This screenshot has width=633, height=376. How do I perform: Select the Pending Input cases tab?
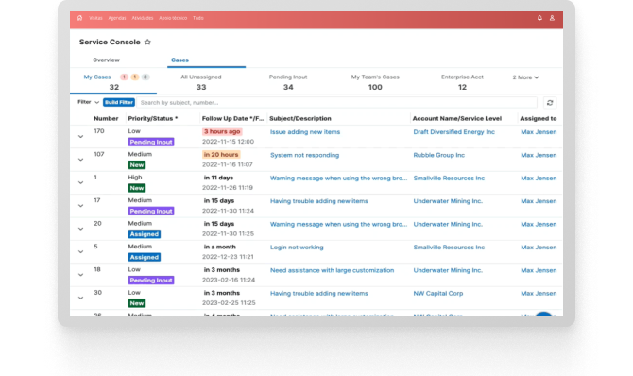tap(288, 82)
